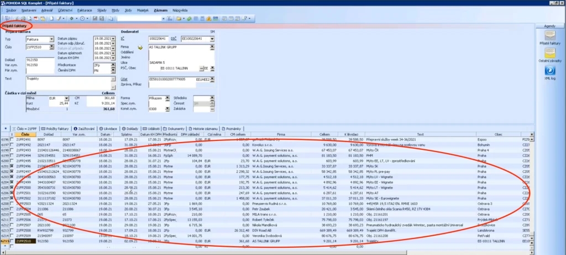Screen dimensions: 566x255
Task: Click the horizontal scrollbar below the table
Action: tap(267, 252)
